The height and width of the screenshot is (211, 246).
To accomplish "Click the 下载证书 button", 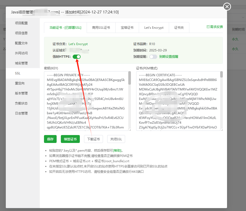I will 94,139.
